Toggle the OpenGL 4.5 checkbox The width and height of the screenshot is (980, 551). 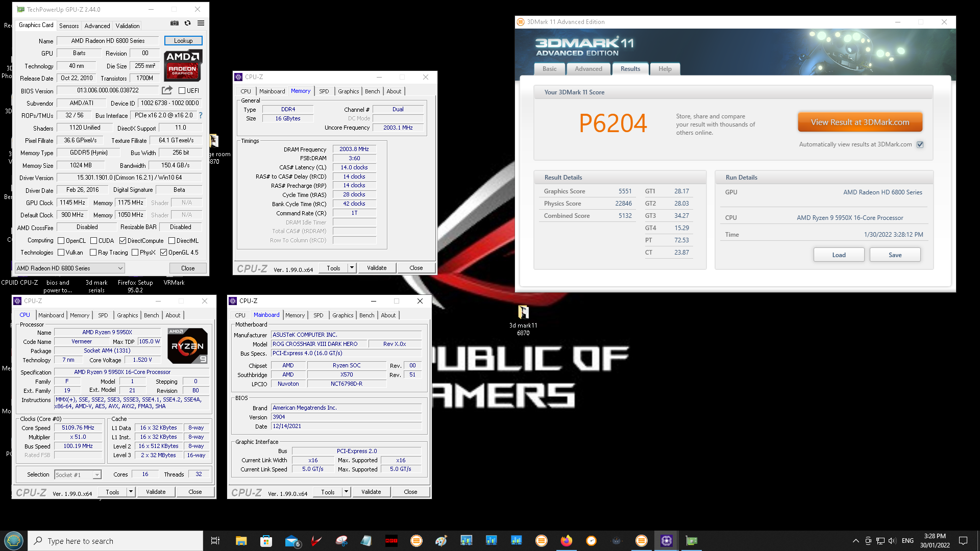click(163, 253)
